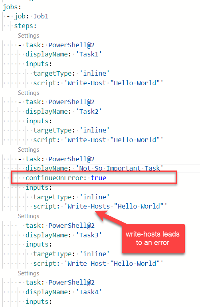Select the displayName: 'Task2' line

click(x=63, y=111)
